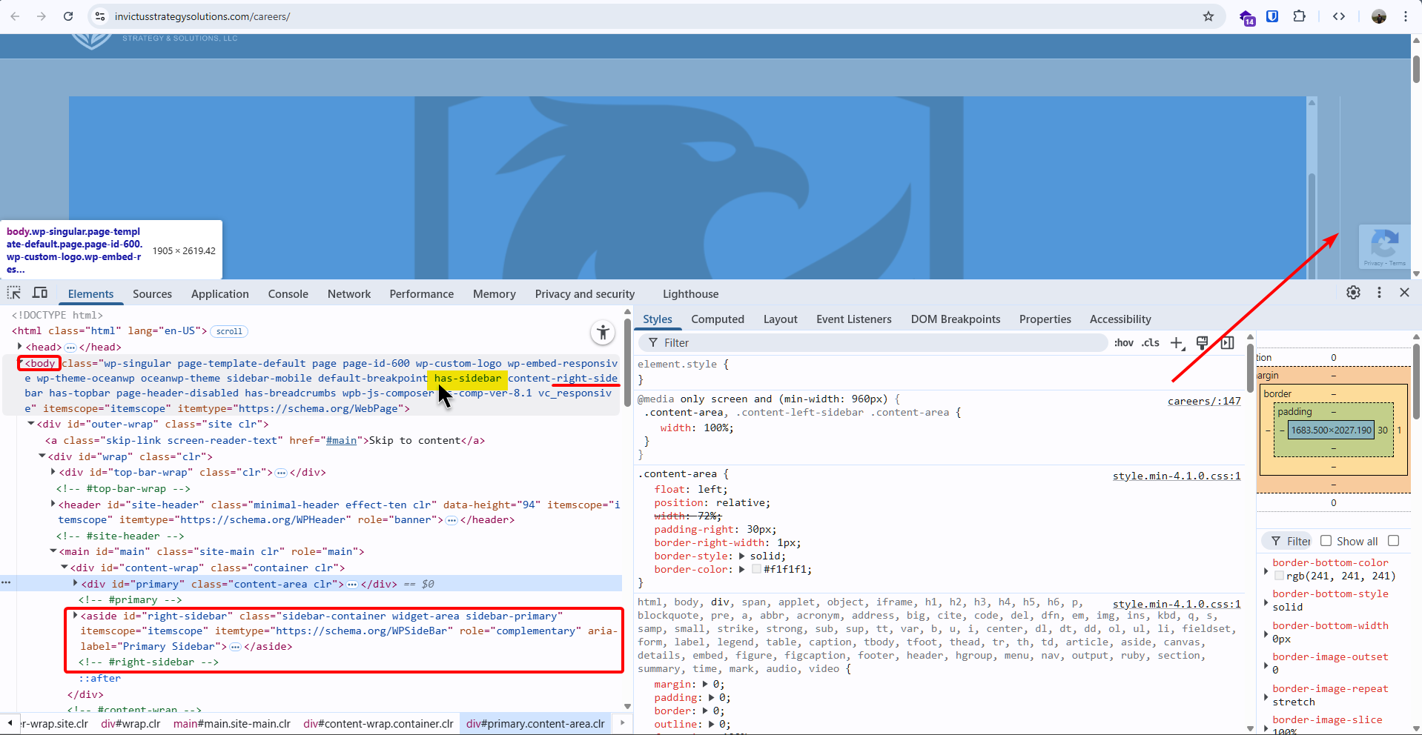Open the purple extension with badge 14
Image resolution: width=1422 pixels, height=735 pixels.
tap(1247, 17)
